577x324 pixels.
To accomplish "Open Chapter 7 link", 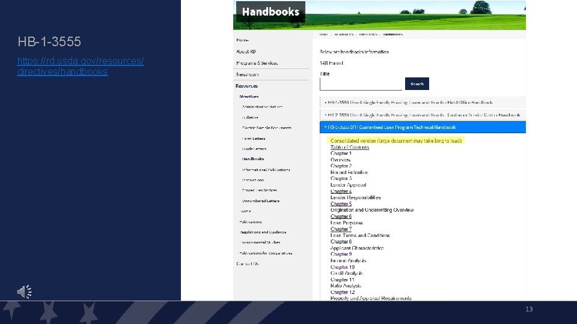I will (341, 229).
